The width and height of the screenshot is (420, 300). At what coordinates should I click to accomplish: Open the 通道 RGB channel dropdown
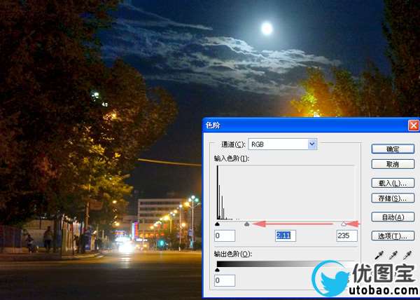[x=283, y=144]
